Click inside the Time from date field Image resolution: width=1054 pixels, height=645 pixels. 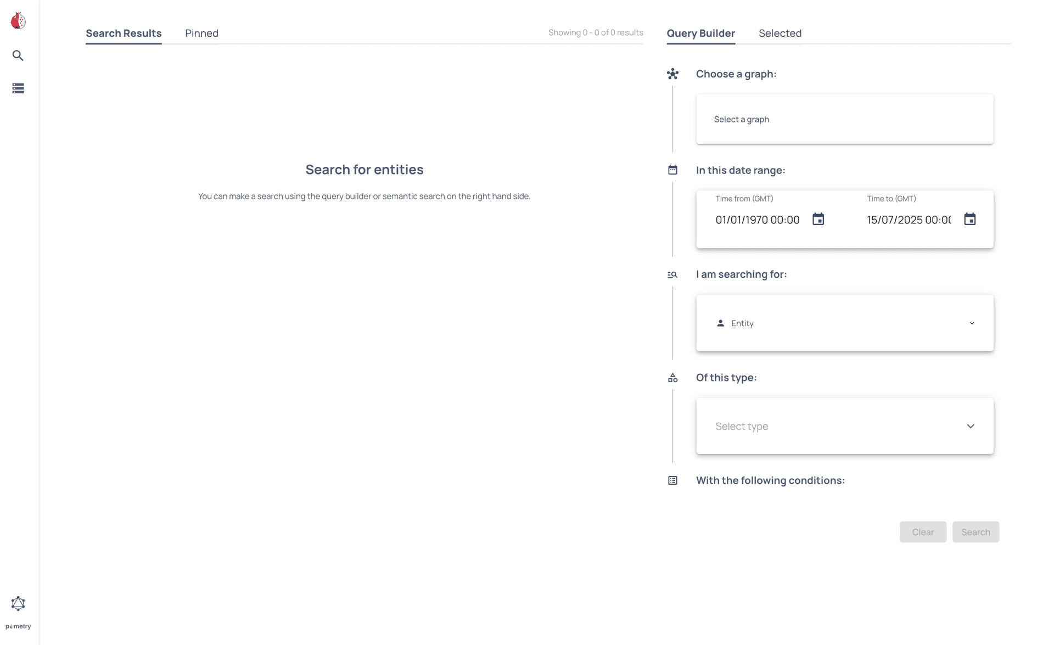coord(758,220)
